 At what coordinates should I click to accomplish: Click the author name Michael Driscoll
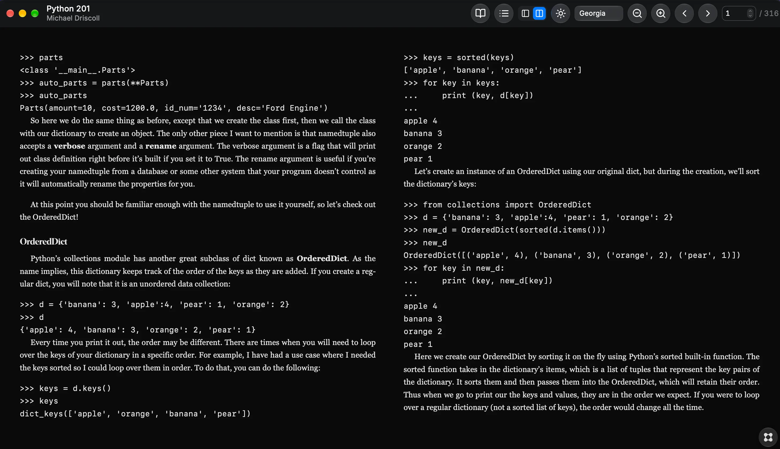coord(73,18)
